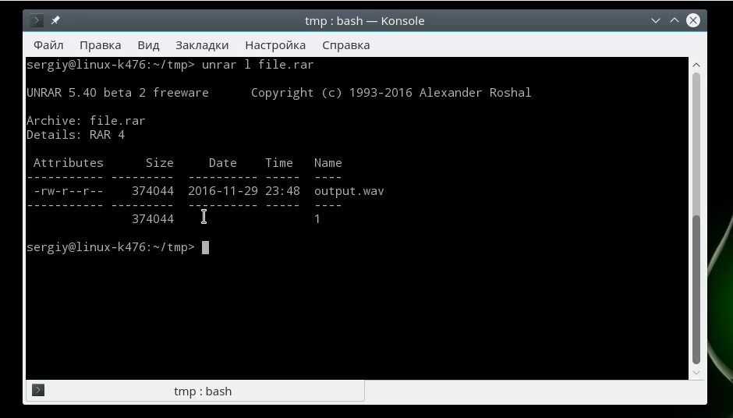Click the 'UNRAR 5.40 beta 2 freeware' text
The width and height of the screenshot is (733, 418).
coord(118,93)
